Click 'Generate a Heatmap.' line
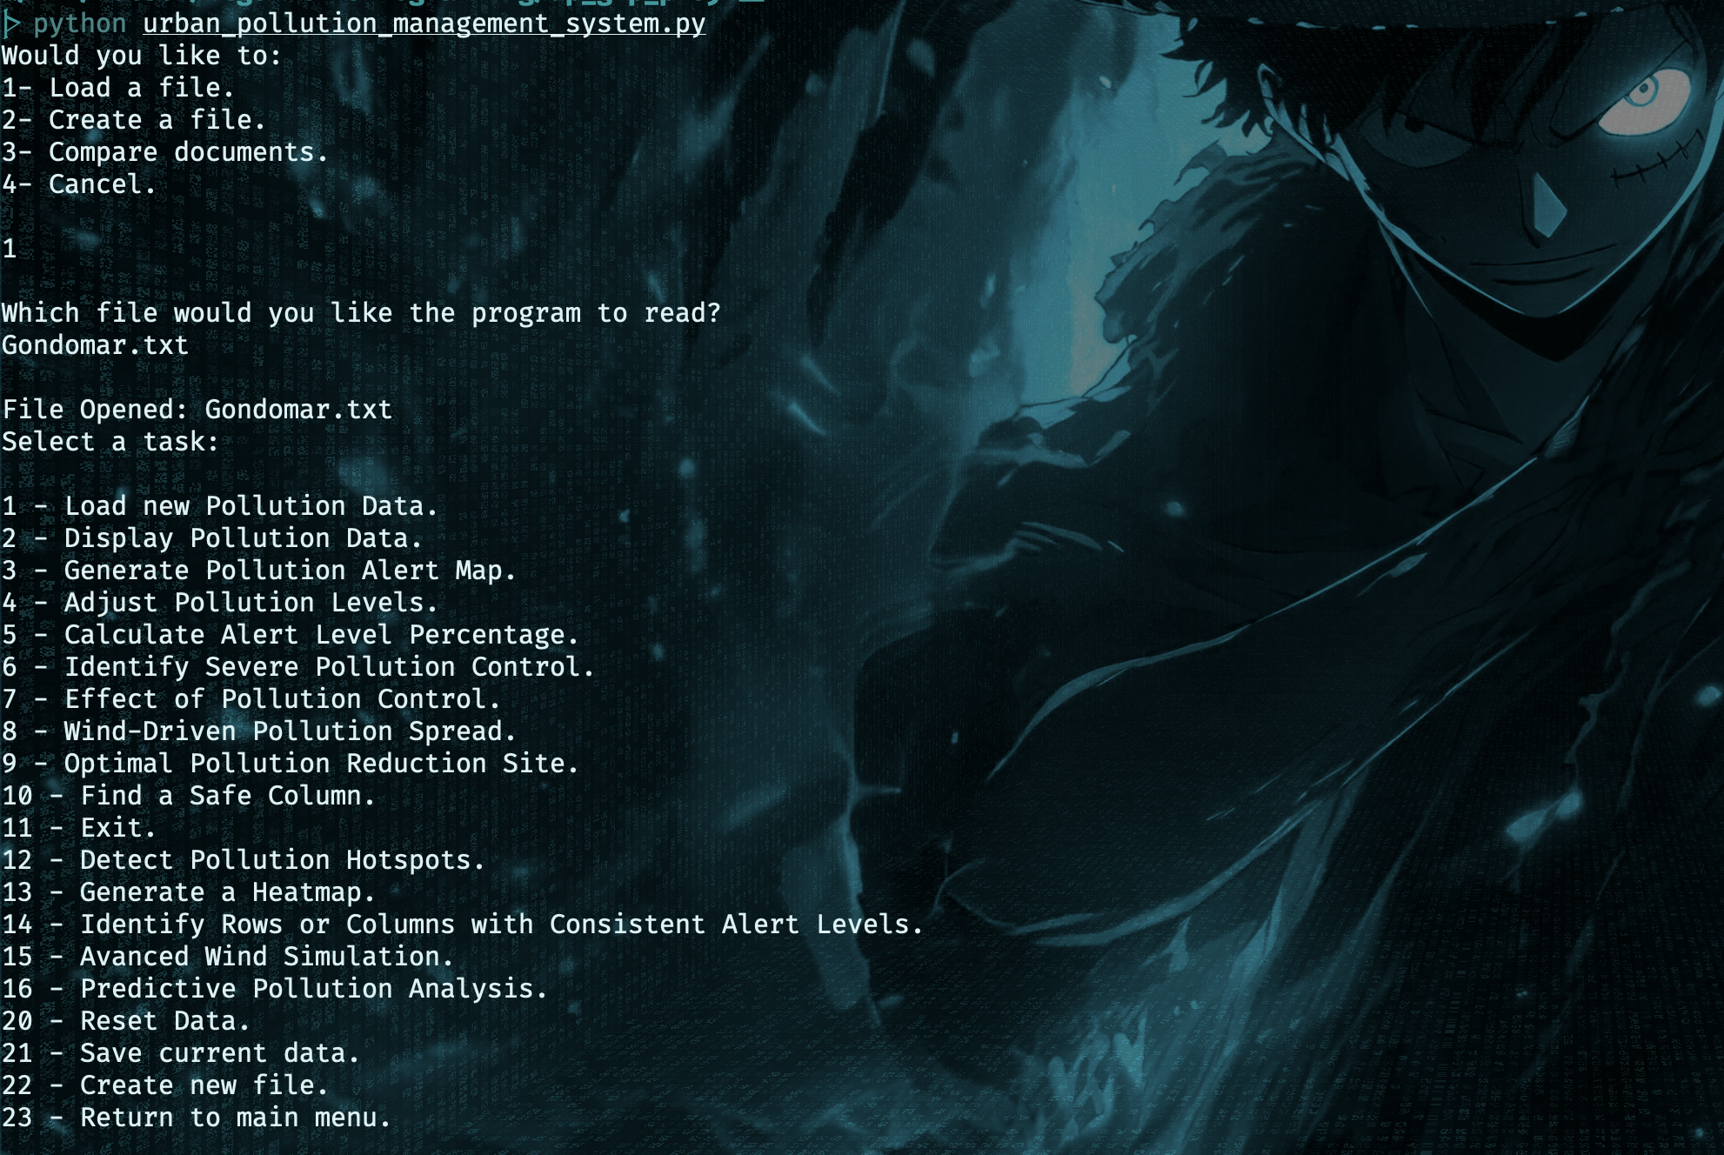This screenshot has width=1724, height=1155. pyautogui.click(x=189, y=892)
